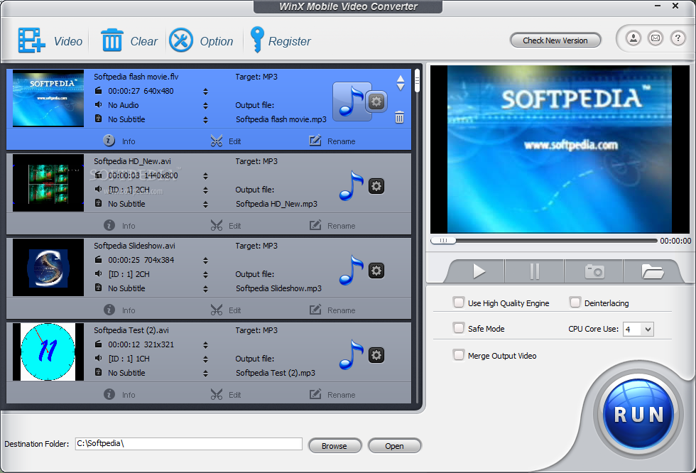The image size is (696, 473).
Task: Click music note icon for Softpedia Test (2).avi
Action: (352, 354)
